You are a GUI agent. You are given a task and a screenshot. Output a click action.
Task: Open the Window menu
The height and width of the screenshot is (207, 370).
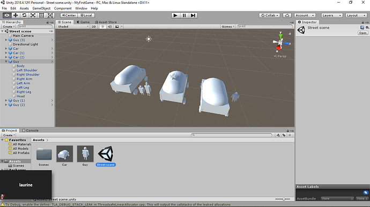point(81,8)
